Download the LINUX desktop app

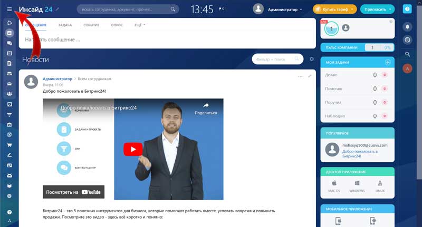[x=380, y=186]
